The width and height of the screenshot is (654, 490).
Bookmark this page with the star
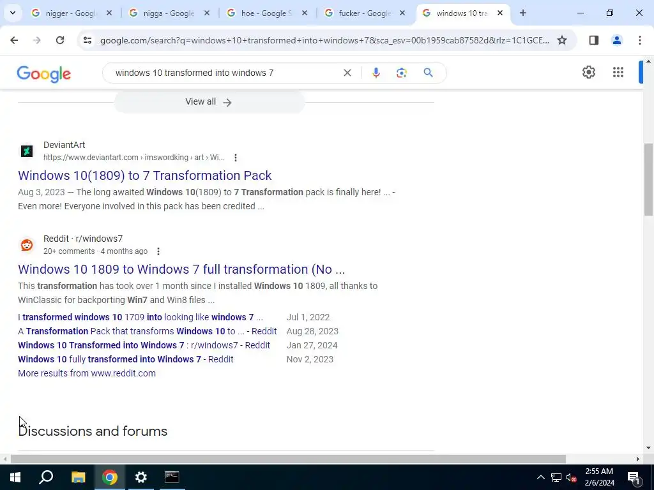(562, 40)
